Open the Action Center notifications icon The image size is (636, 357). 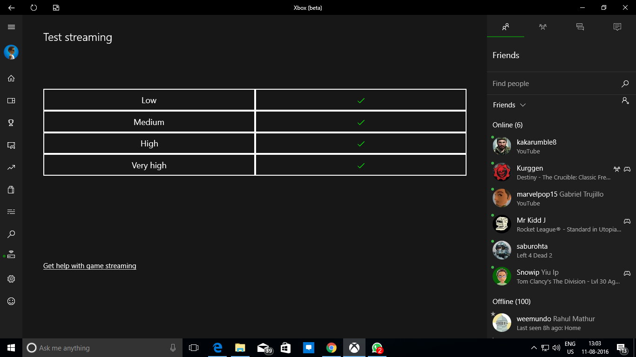point(621,348)
